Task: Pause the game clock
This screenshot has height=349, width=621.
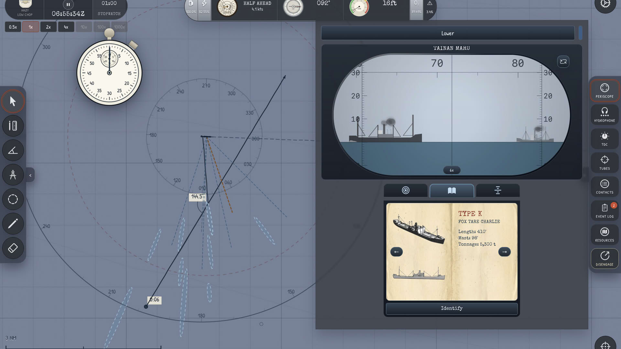Action: coord(68,5)
